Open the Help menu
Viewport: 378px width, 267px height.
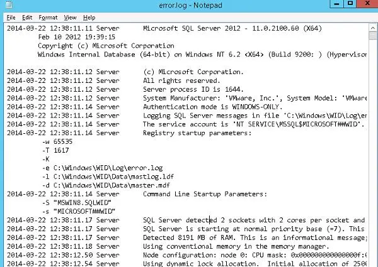89,18
